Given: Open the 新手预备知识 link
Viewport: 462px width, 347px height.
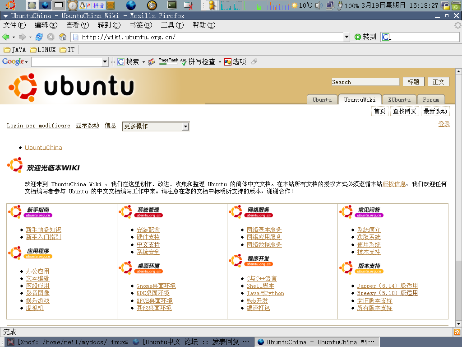Looking at the screenshot, I should (x=43, y=230).
